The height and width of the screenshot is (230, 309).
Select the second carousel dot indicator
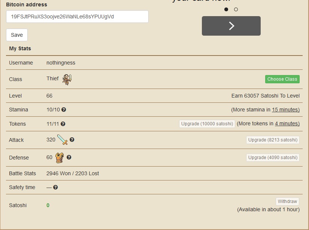click(236, 9)
